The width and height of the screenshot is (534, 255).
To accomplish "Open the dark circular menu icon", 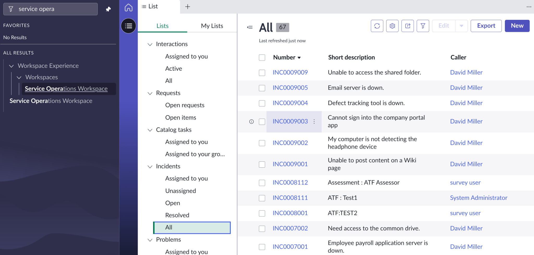I will pos(128,26).
